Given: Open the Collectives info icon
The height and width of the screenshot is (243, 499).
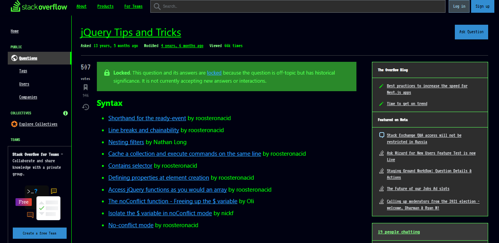Looking at the screenshot, I should coord(65,113).
